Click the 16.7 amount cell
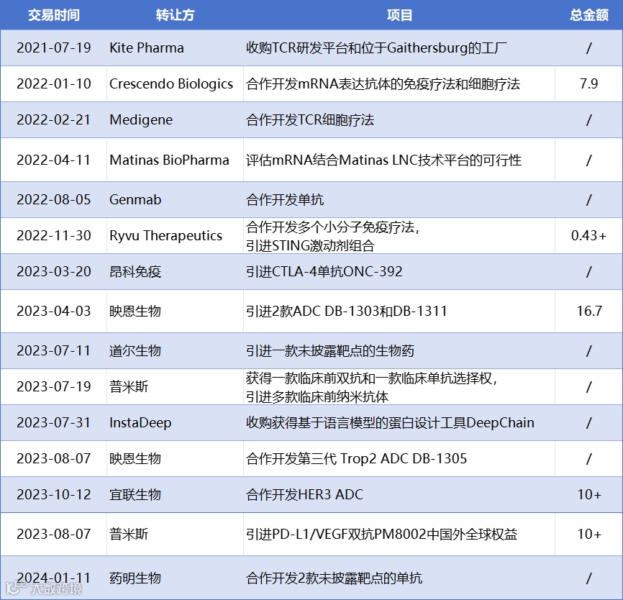Screen dimensions: 623x600 tap(589, 311)
